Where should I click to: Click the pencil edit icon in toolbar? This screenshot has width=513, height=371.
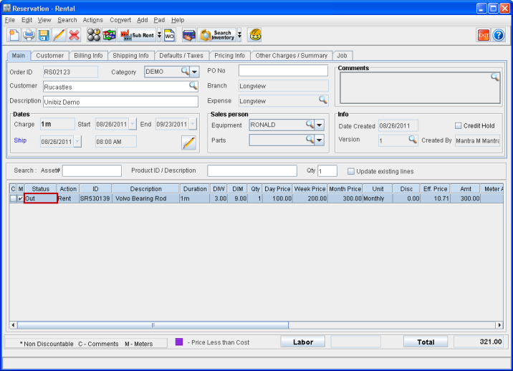(x=59, y=35)
